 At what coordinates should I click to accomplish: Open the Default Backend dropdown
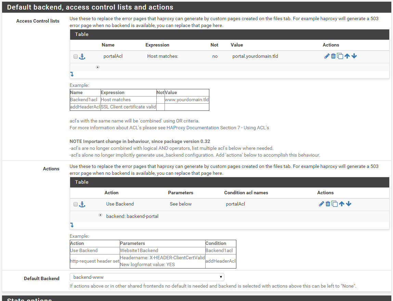tap(147, 277)
